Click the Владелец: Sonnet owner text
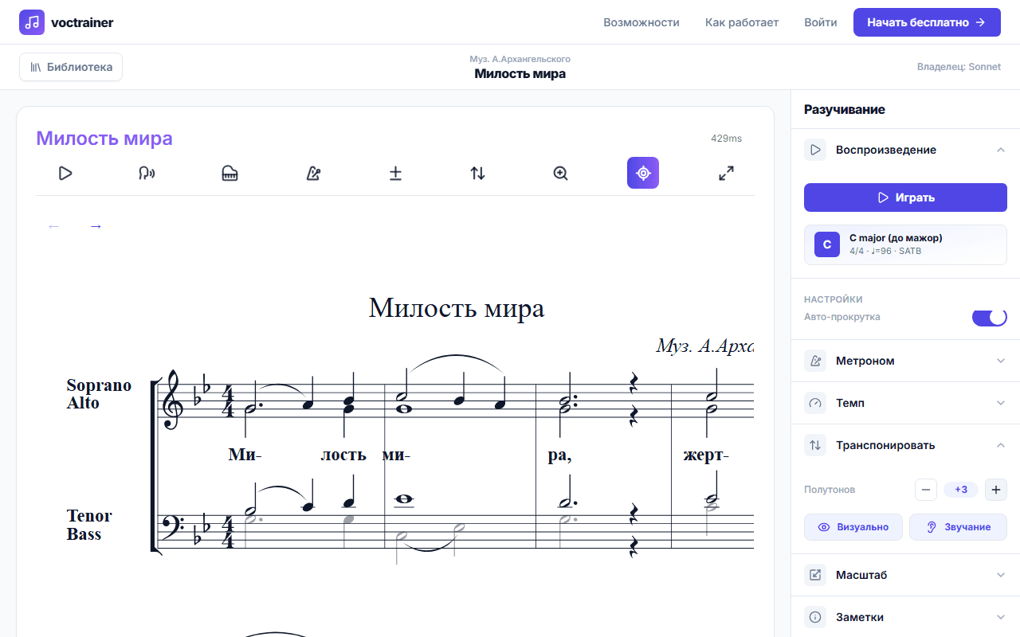 coord(959,67)
